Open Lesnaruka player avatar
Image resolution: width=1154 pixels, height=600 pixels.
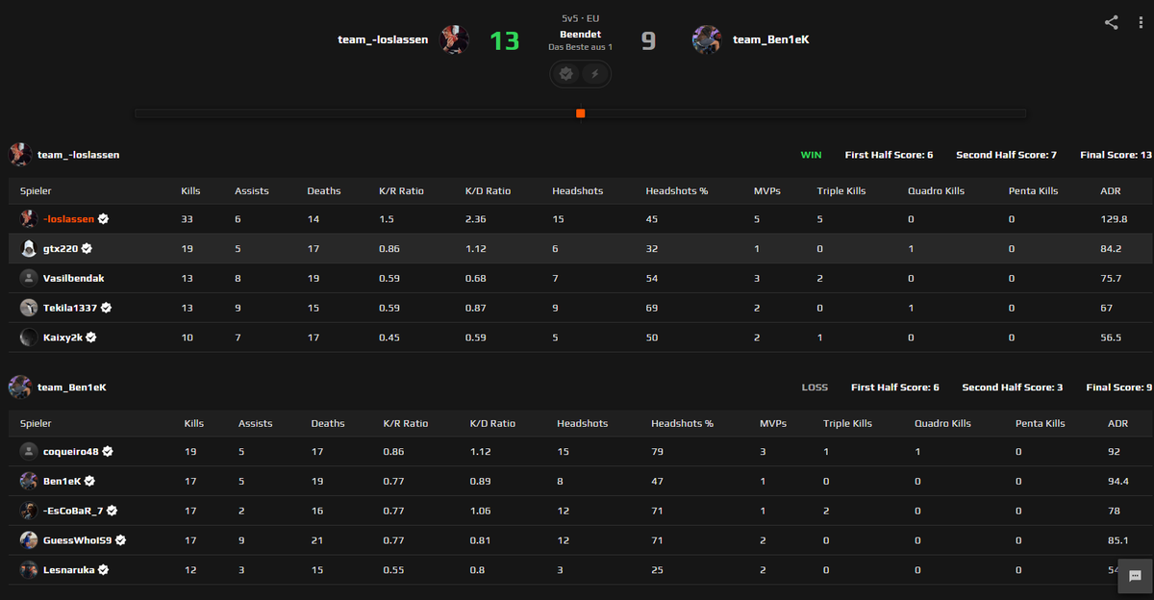[x=29, y=569]
